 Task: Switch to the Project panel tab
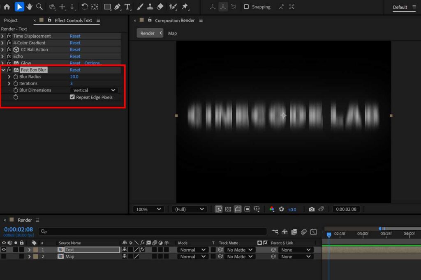11,21
